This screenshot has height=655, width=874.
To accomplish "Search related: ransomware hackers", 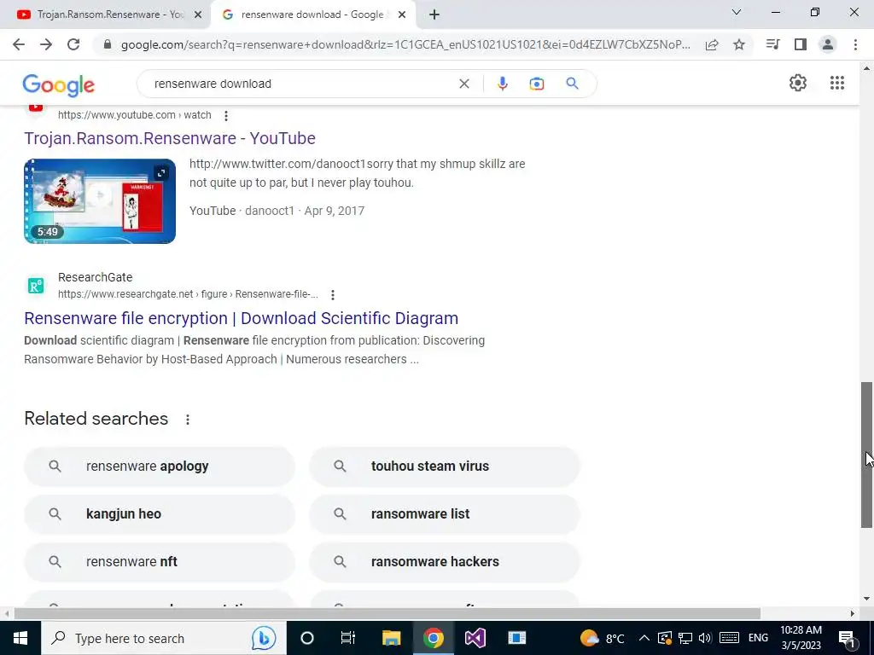I will click(x=444, y=562).
